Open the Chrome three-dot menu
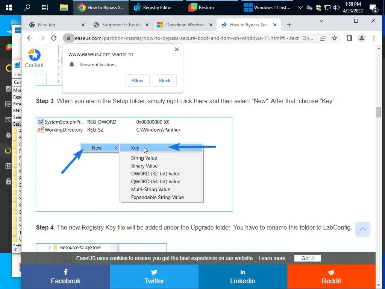 (374, 38)
